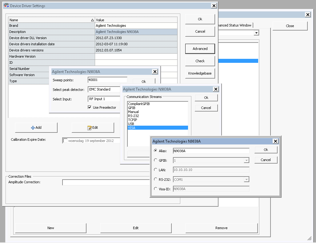
Task: Click the Alias input field N9038A
Action: point(211,151)
